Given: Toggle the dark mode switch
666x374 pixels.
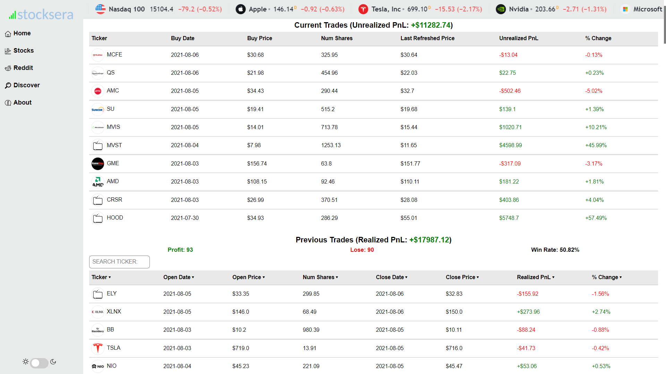Looking at the screenshot, I should coord(39,363).
